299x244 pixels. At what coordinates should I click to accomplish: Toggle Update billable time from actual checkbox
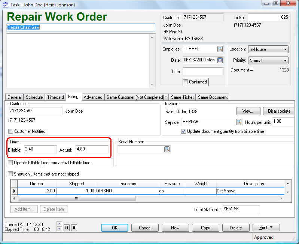click(10, 163)
